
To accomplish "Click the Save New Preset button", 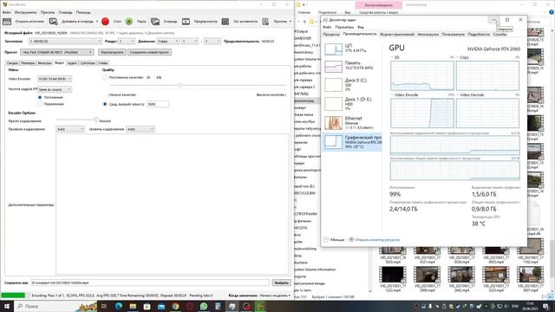I will tap(149, 52).
